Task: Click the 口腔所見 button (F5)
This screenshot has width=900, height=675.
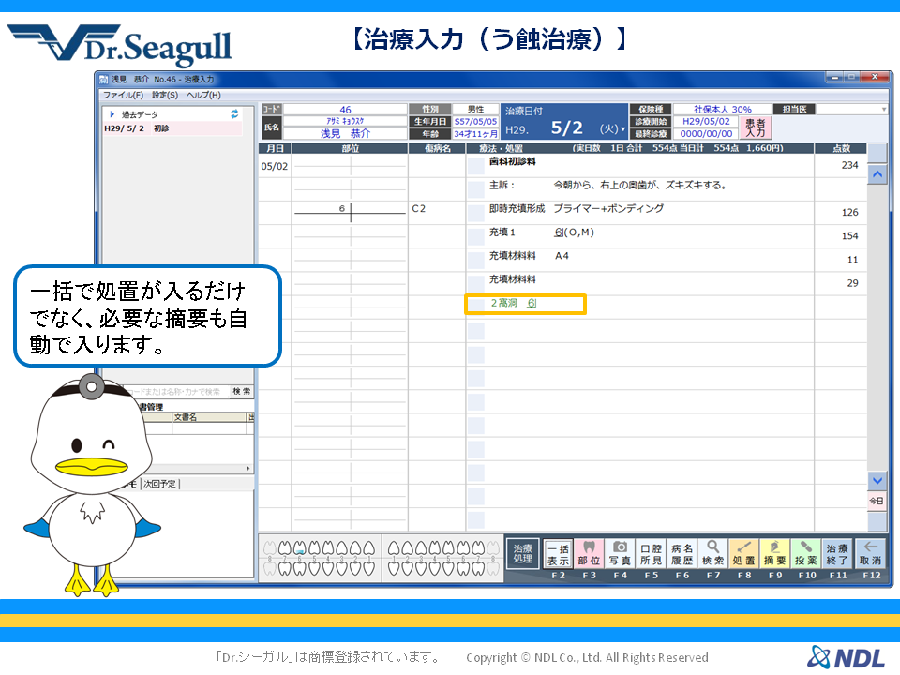Action: (651, 553)
